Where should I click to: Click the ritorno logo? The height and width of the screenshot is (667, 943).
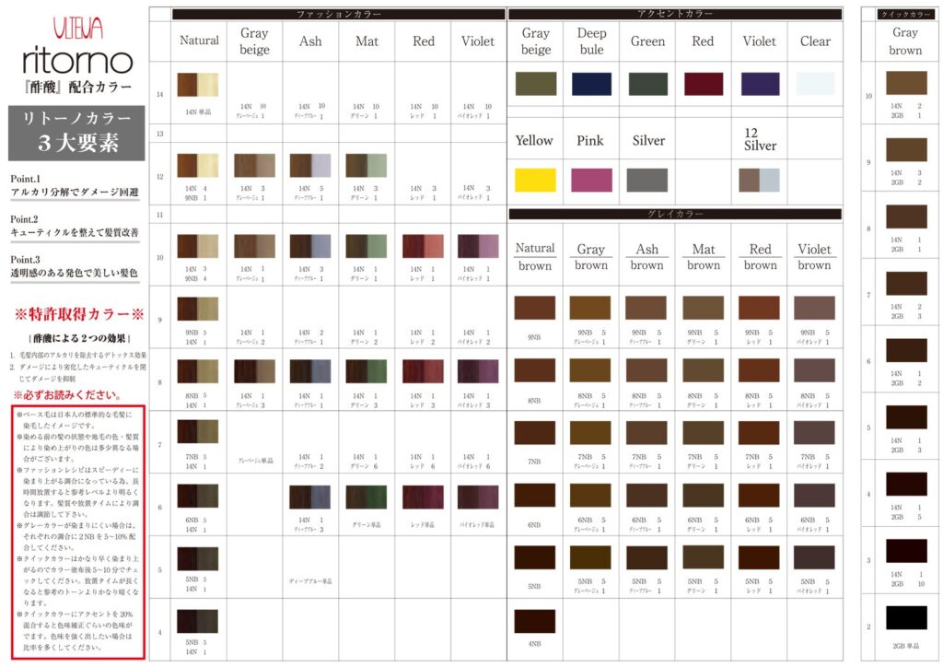[x=77, y=61]
